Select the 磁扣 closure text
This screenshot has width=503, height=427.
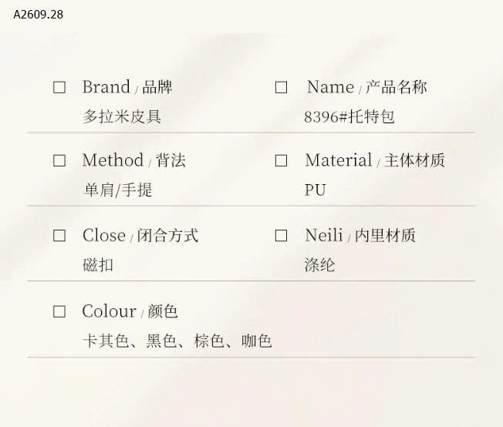(98, 265)
